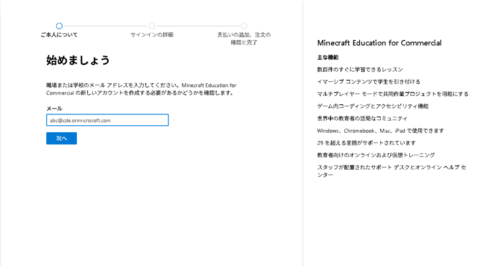
Task: Click the メール email input field
Action: click(107, 120)
